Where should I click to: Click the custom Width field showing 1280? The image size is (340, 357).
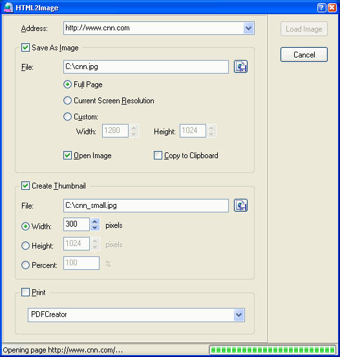pyautogui.click(x=115, y=130)
